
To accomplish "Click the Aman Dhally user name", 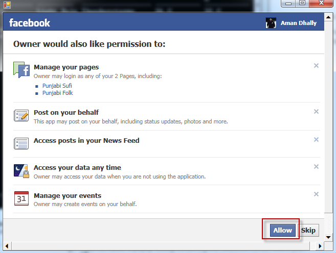I will click(299, 23).
